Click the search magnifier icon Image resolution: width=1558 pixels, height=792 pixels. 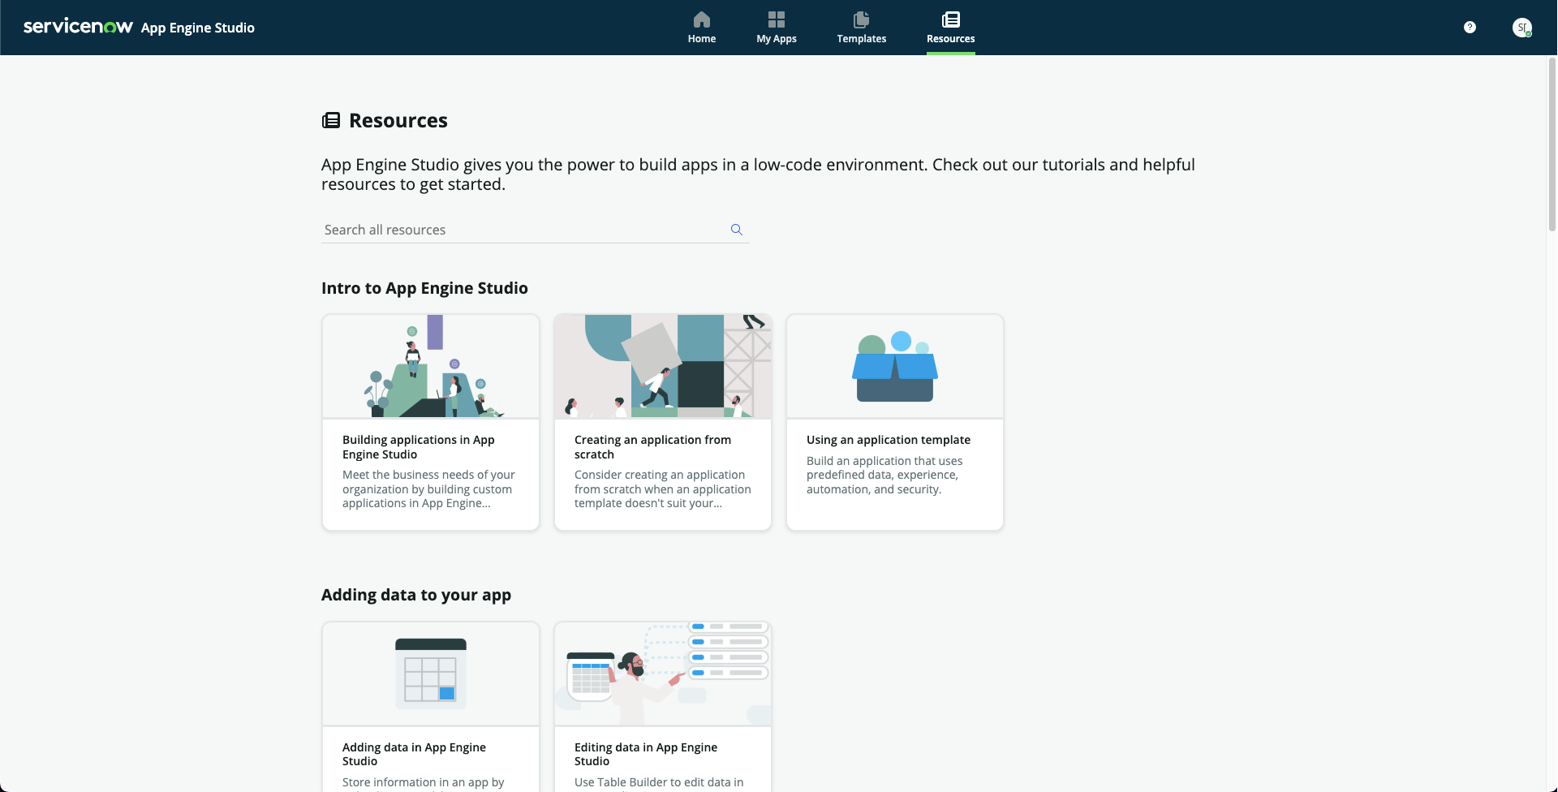tap(736, 230)
